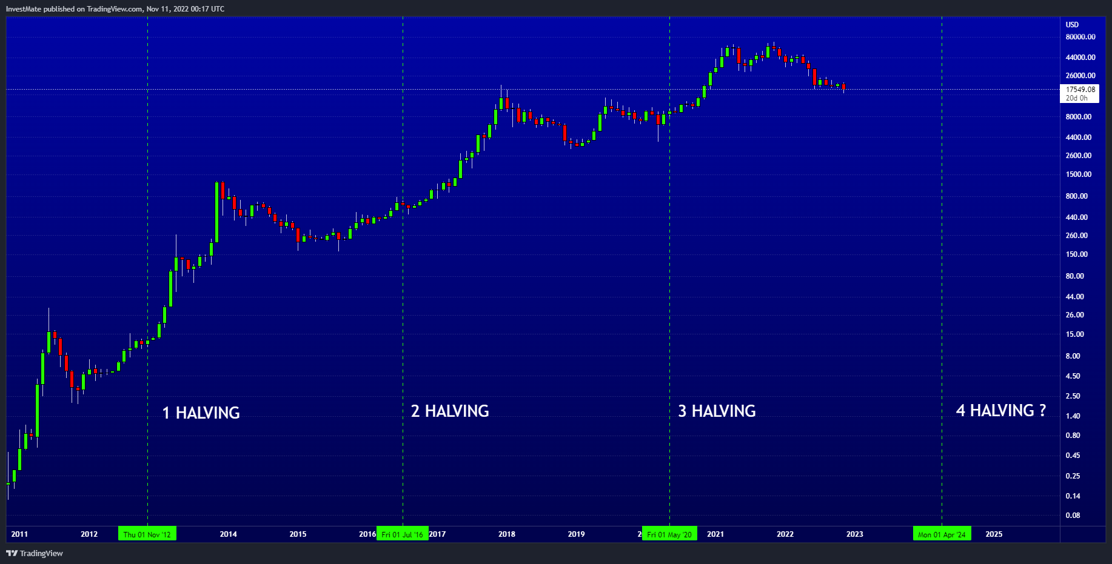Screen dimensions: 1112x564
Task: Click the 440.00 price axis label
Action: click(x=1077, y=217)
